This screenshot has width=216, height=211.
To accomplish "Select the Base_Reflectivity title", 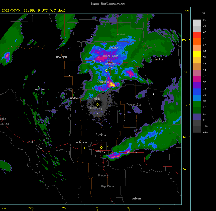I will (x=108, y=4).
